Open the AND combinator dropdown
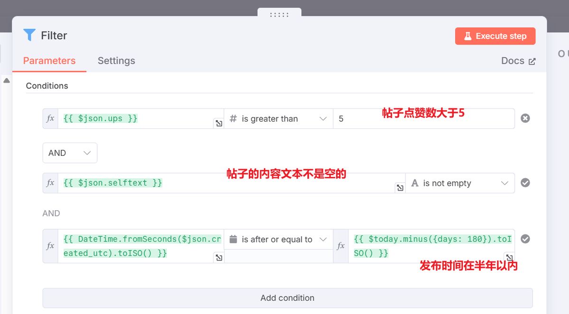569x314 pixels. point(70,153)
